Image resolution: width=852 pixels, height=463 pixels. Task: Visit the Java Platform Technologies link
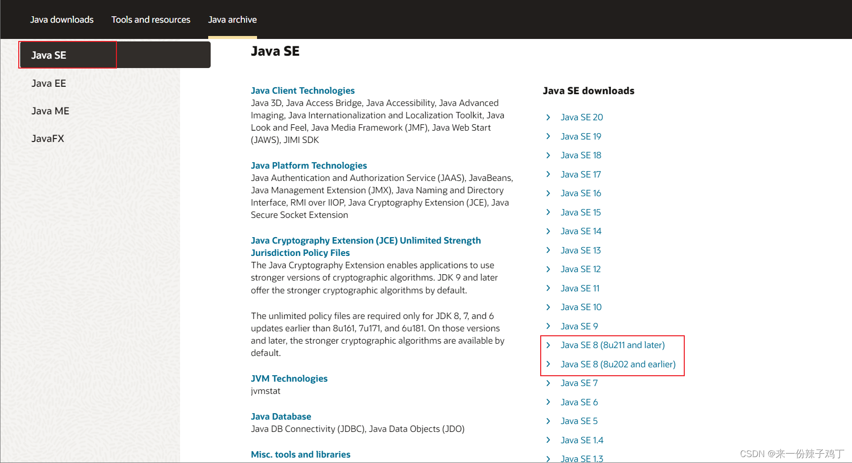[x=309, y=166]
